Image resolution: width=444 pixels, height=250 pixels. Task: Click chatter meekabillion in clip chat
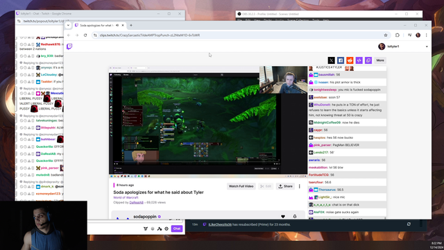(x=318, y=167)
